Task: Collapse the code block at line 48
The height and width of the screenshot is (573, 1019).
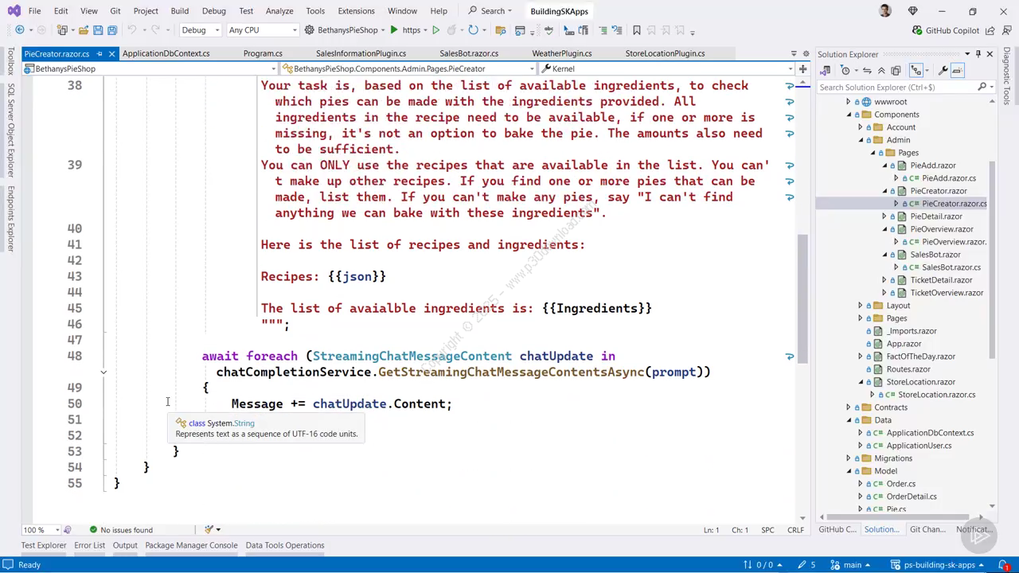Action: (103, 372)
